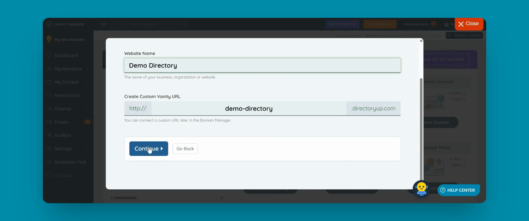Click the Emails unread count badge

coord(87,122)
